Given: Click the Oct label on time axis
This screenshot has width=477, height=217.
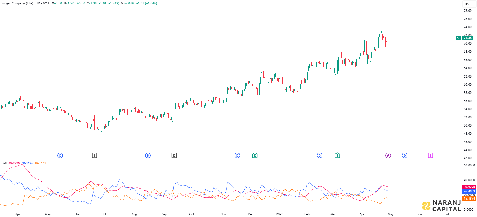Looking at the screenshot, I should pos(192,214).
